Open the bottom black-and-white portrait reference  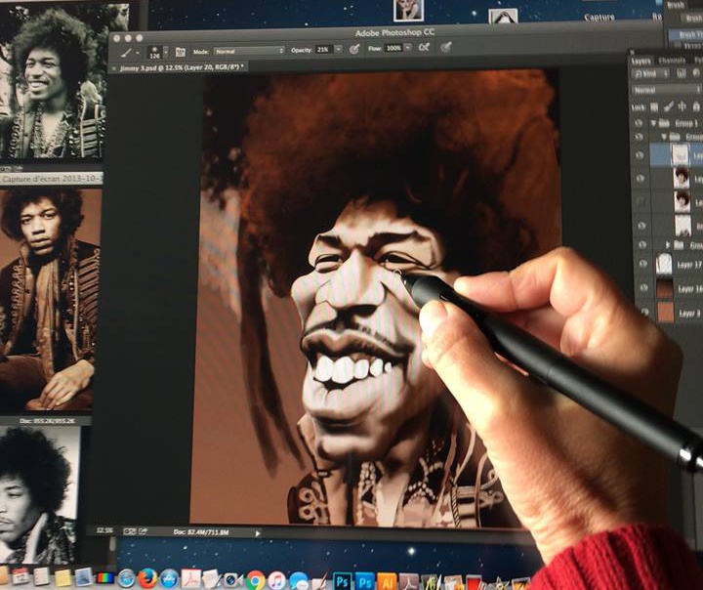click(40, 494)
